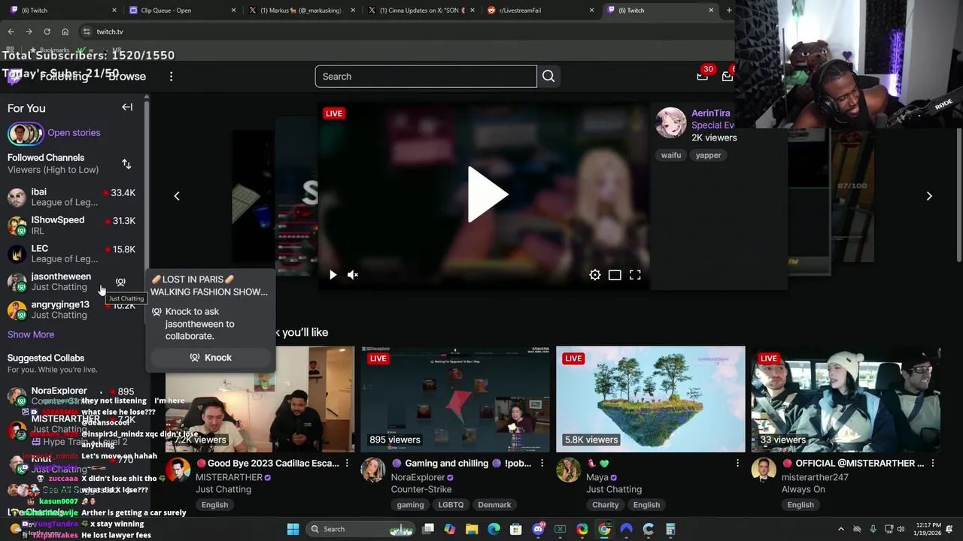963x541 pixels.
Task: Go to next carousel stream arrow
Action: coord(929,196)
